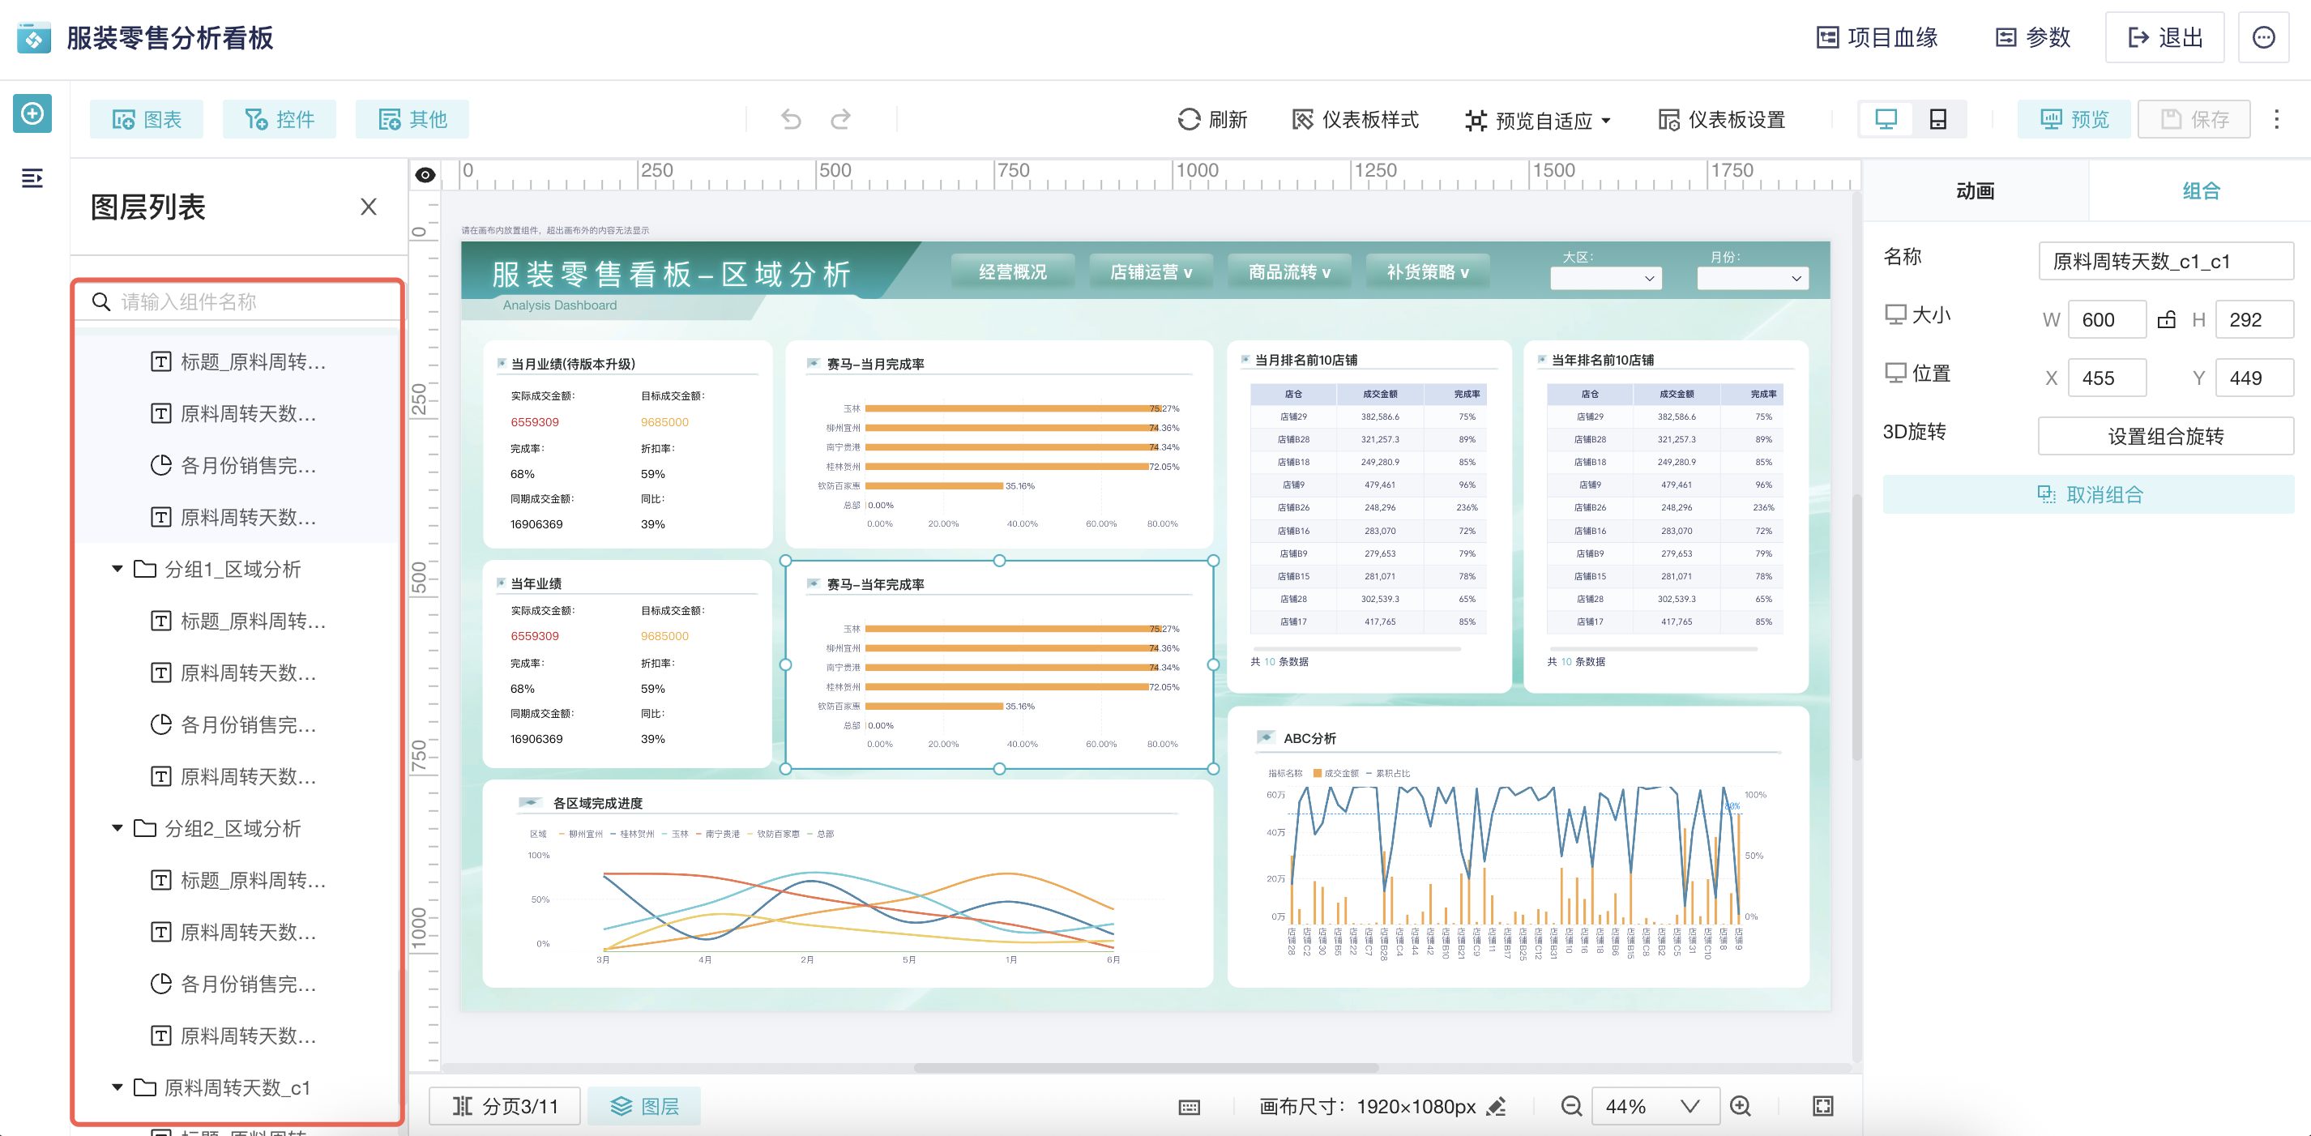Click the pencil icon to edit canvas size
The height and width of the screenshot is (1136, 2311).
[1496, 1106]
